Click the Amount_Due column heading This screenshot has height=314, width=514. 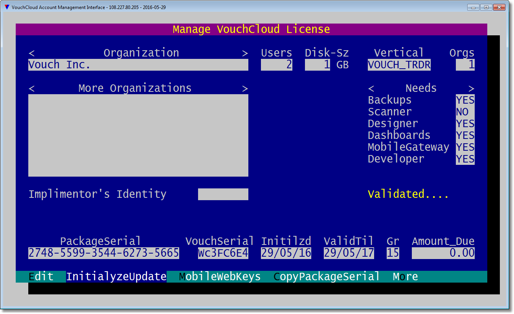click(x=443, y=241)
